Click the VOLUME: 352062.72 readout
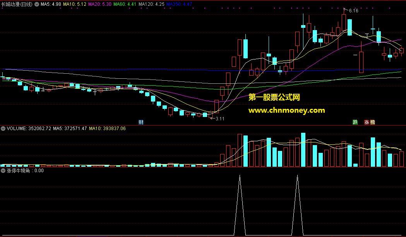This screenshot has width=406, height=237. (29, 128)
